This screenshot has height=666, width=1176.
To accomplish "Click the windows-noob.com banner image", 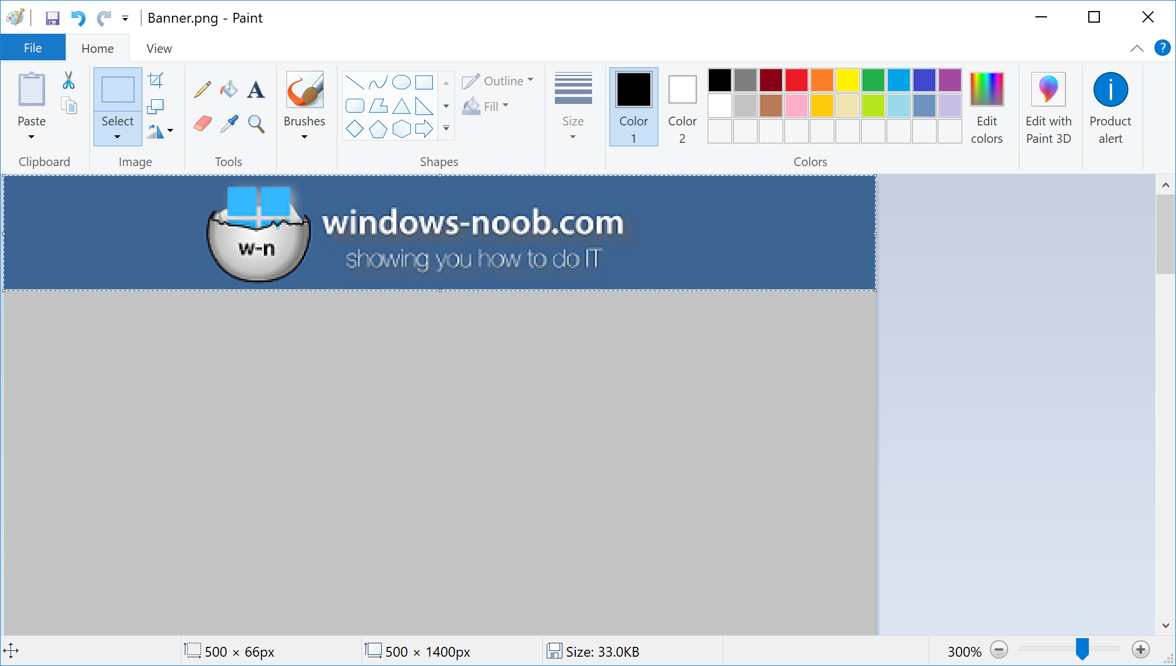I will 440,233.
